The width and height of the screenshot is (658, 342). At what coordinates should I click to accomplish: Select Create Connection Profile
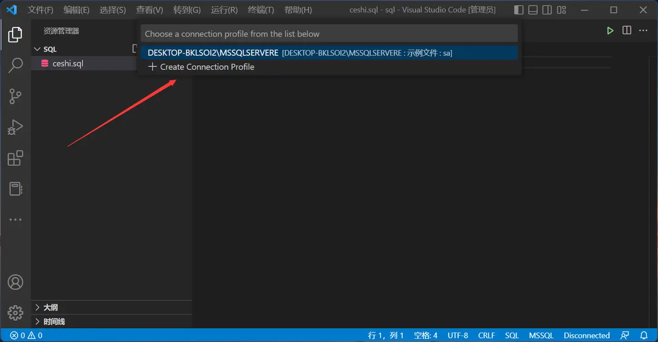(x=329, y=67)
